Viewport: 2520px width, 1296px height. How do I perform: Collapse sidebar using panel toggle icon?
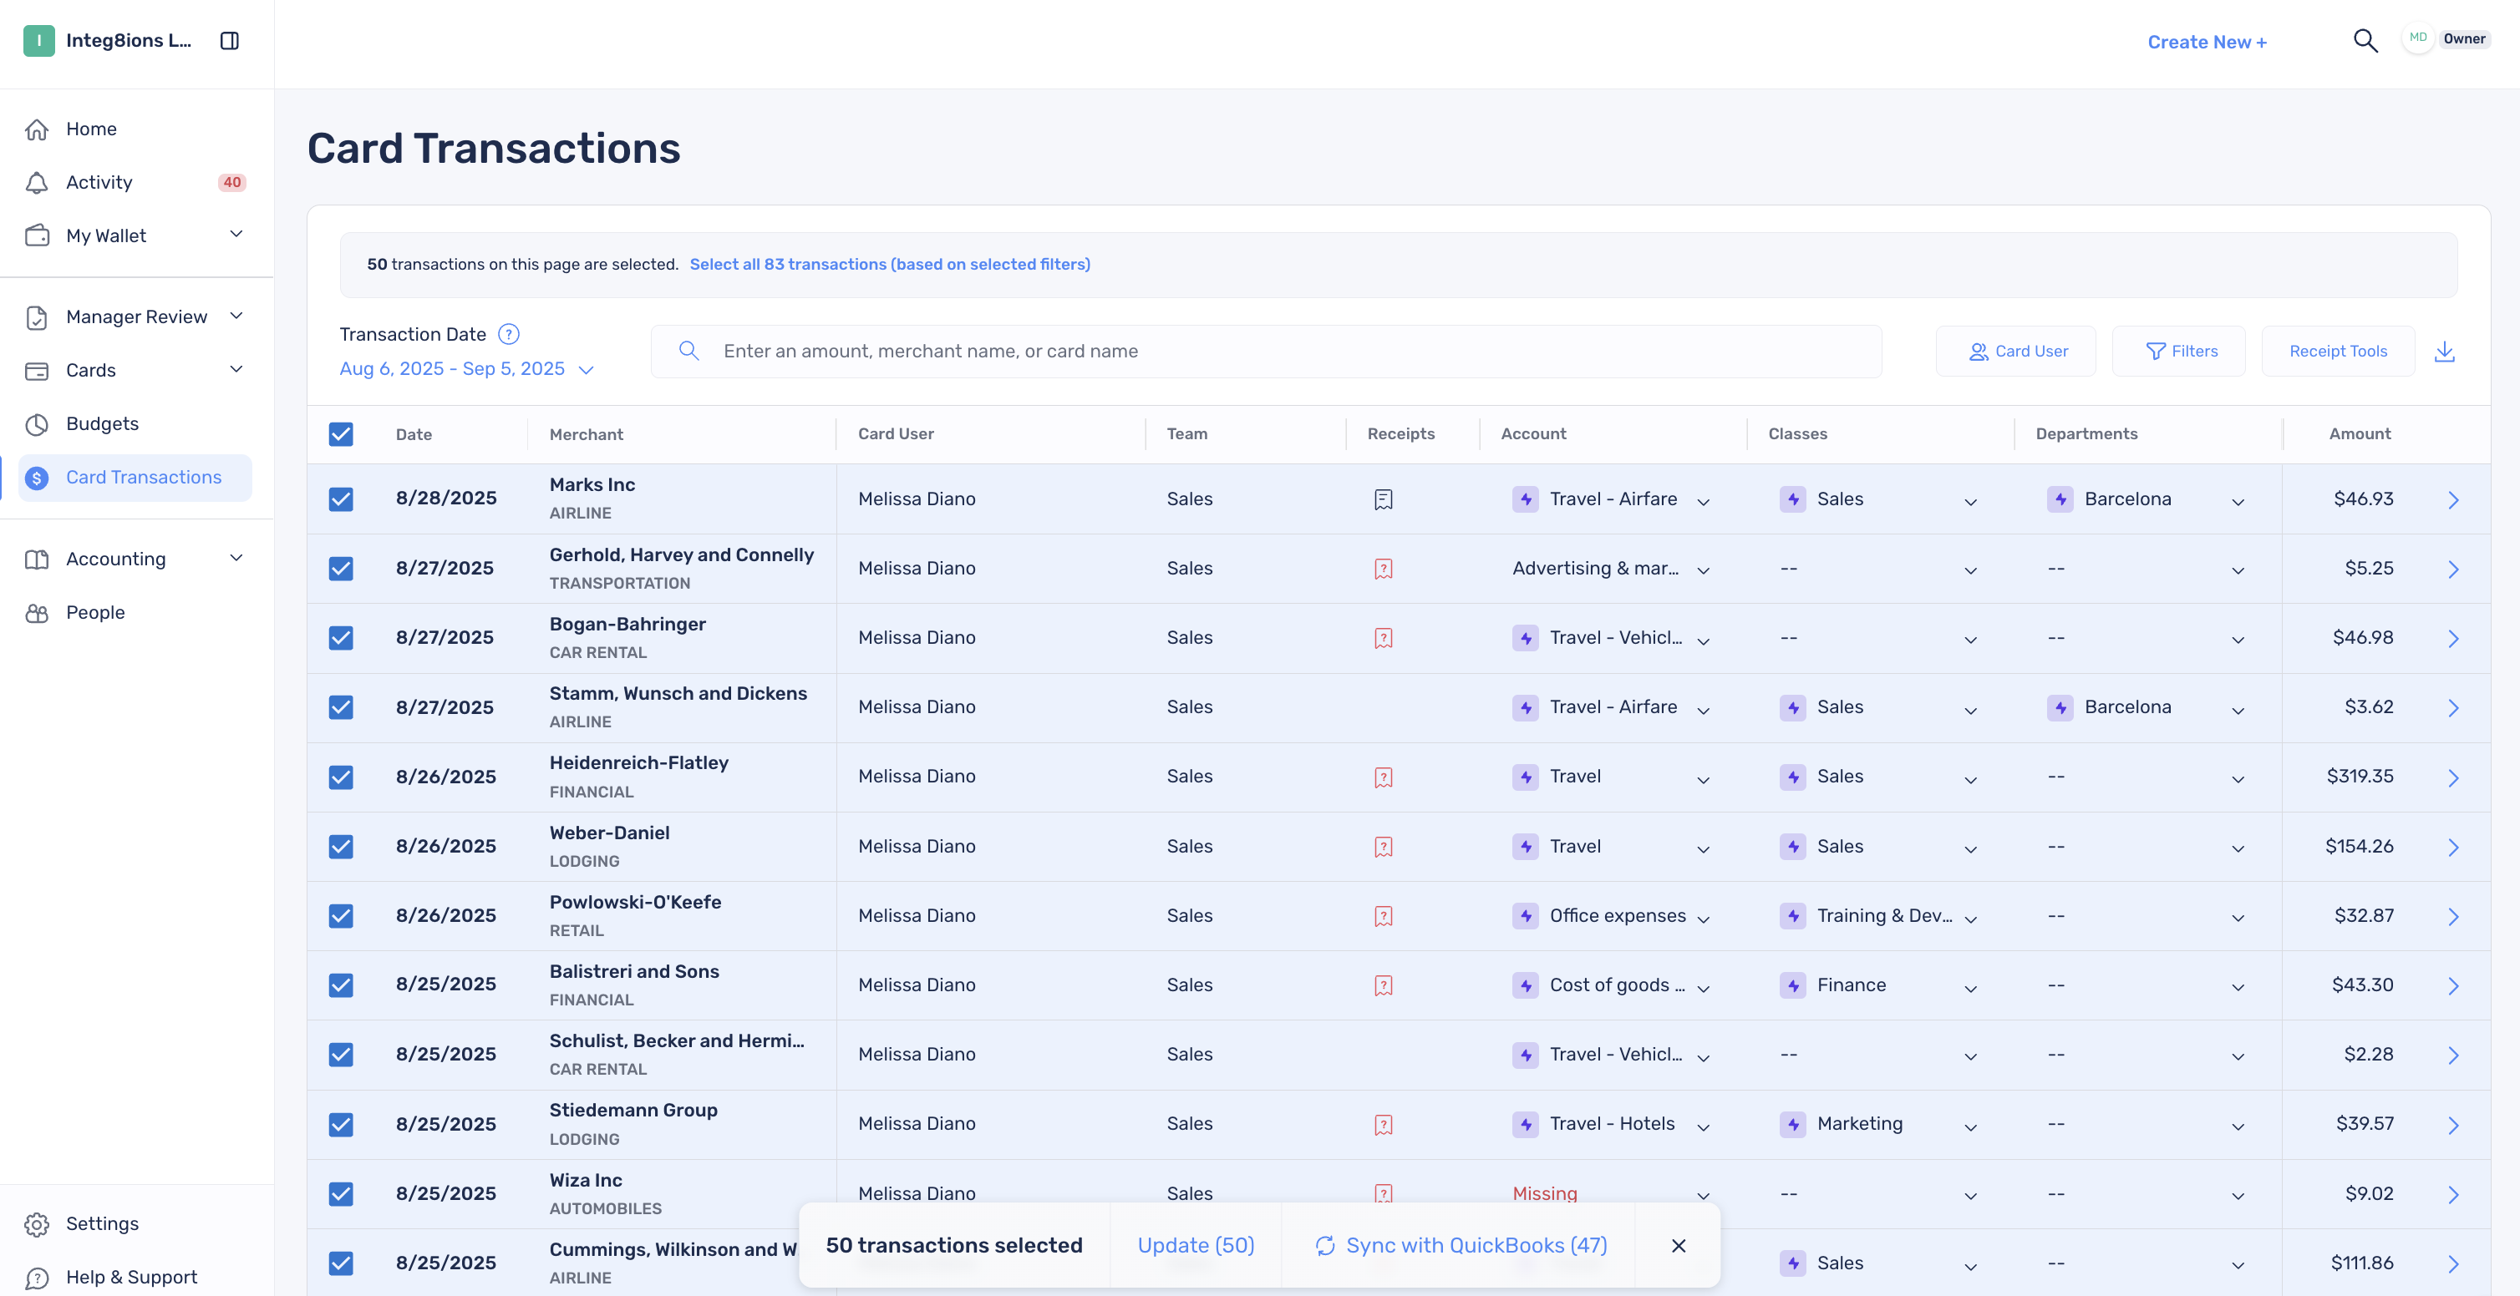(230, 40)
